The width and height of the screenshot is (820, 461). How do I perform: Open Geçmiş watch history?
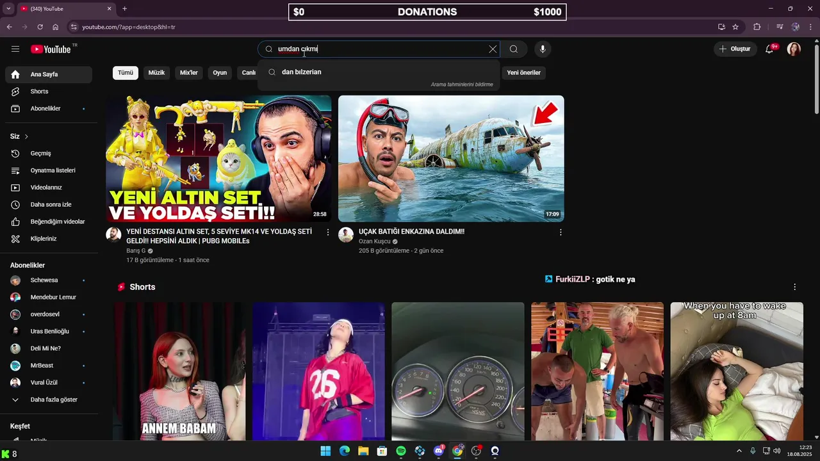(49, 154)
